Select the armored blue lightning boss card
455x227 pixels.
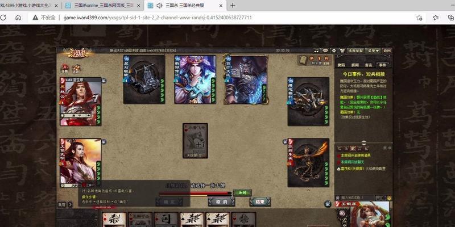click(246, 79)
